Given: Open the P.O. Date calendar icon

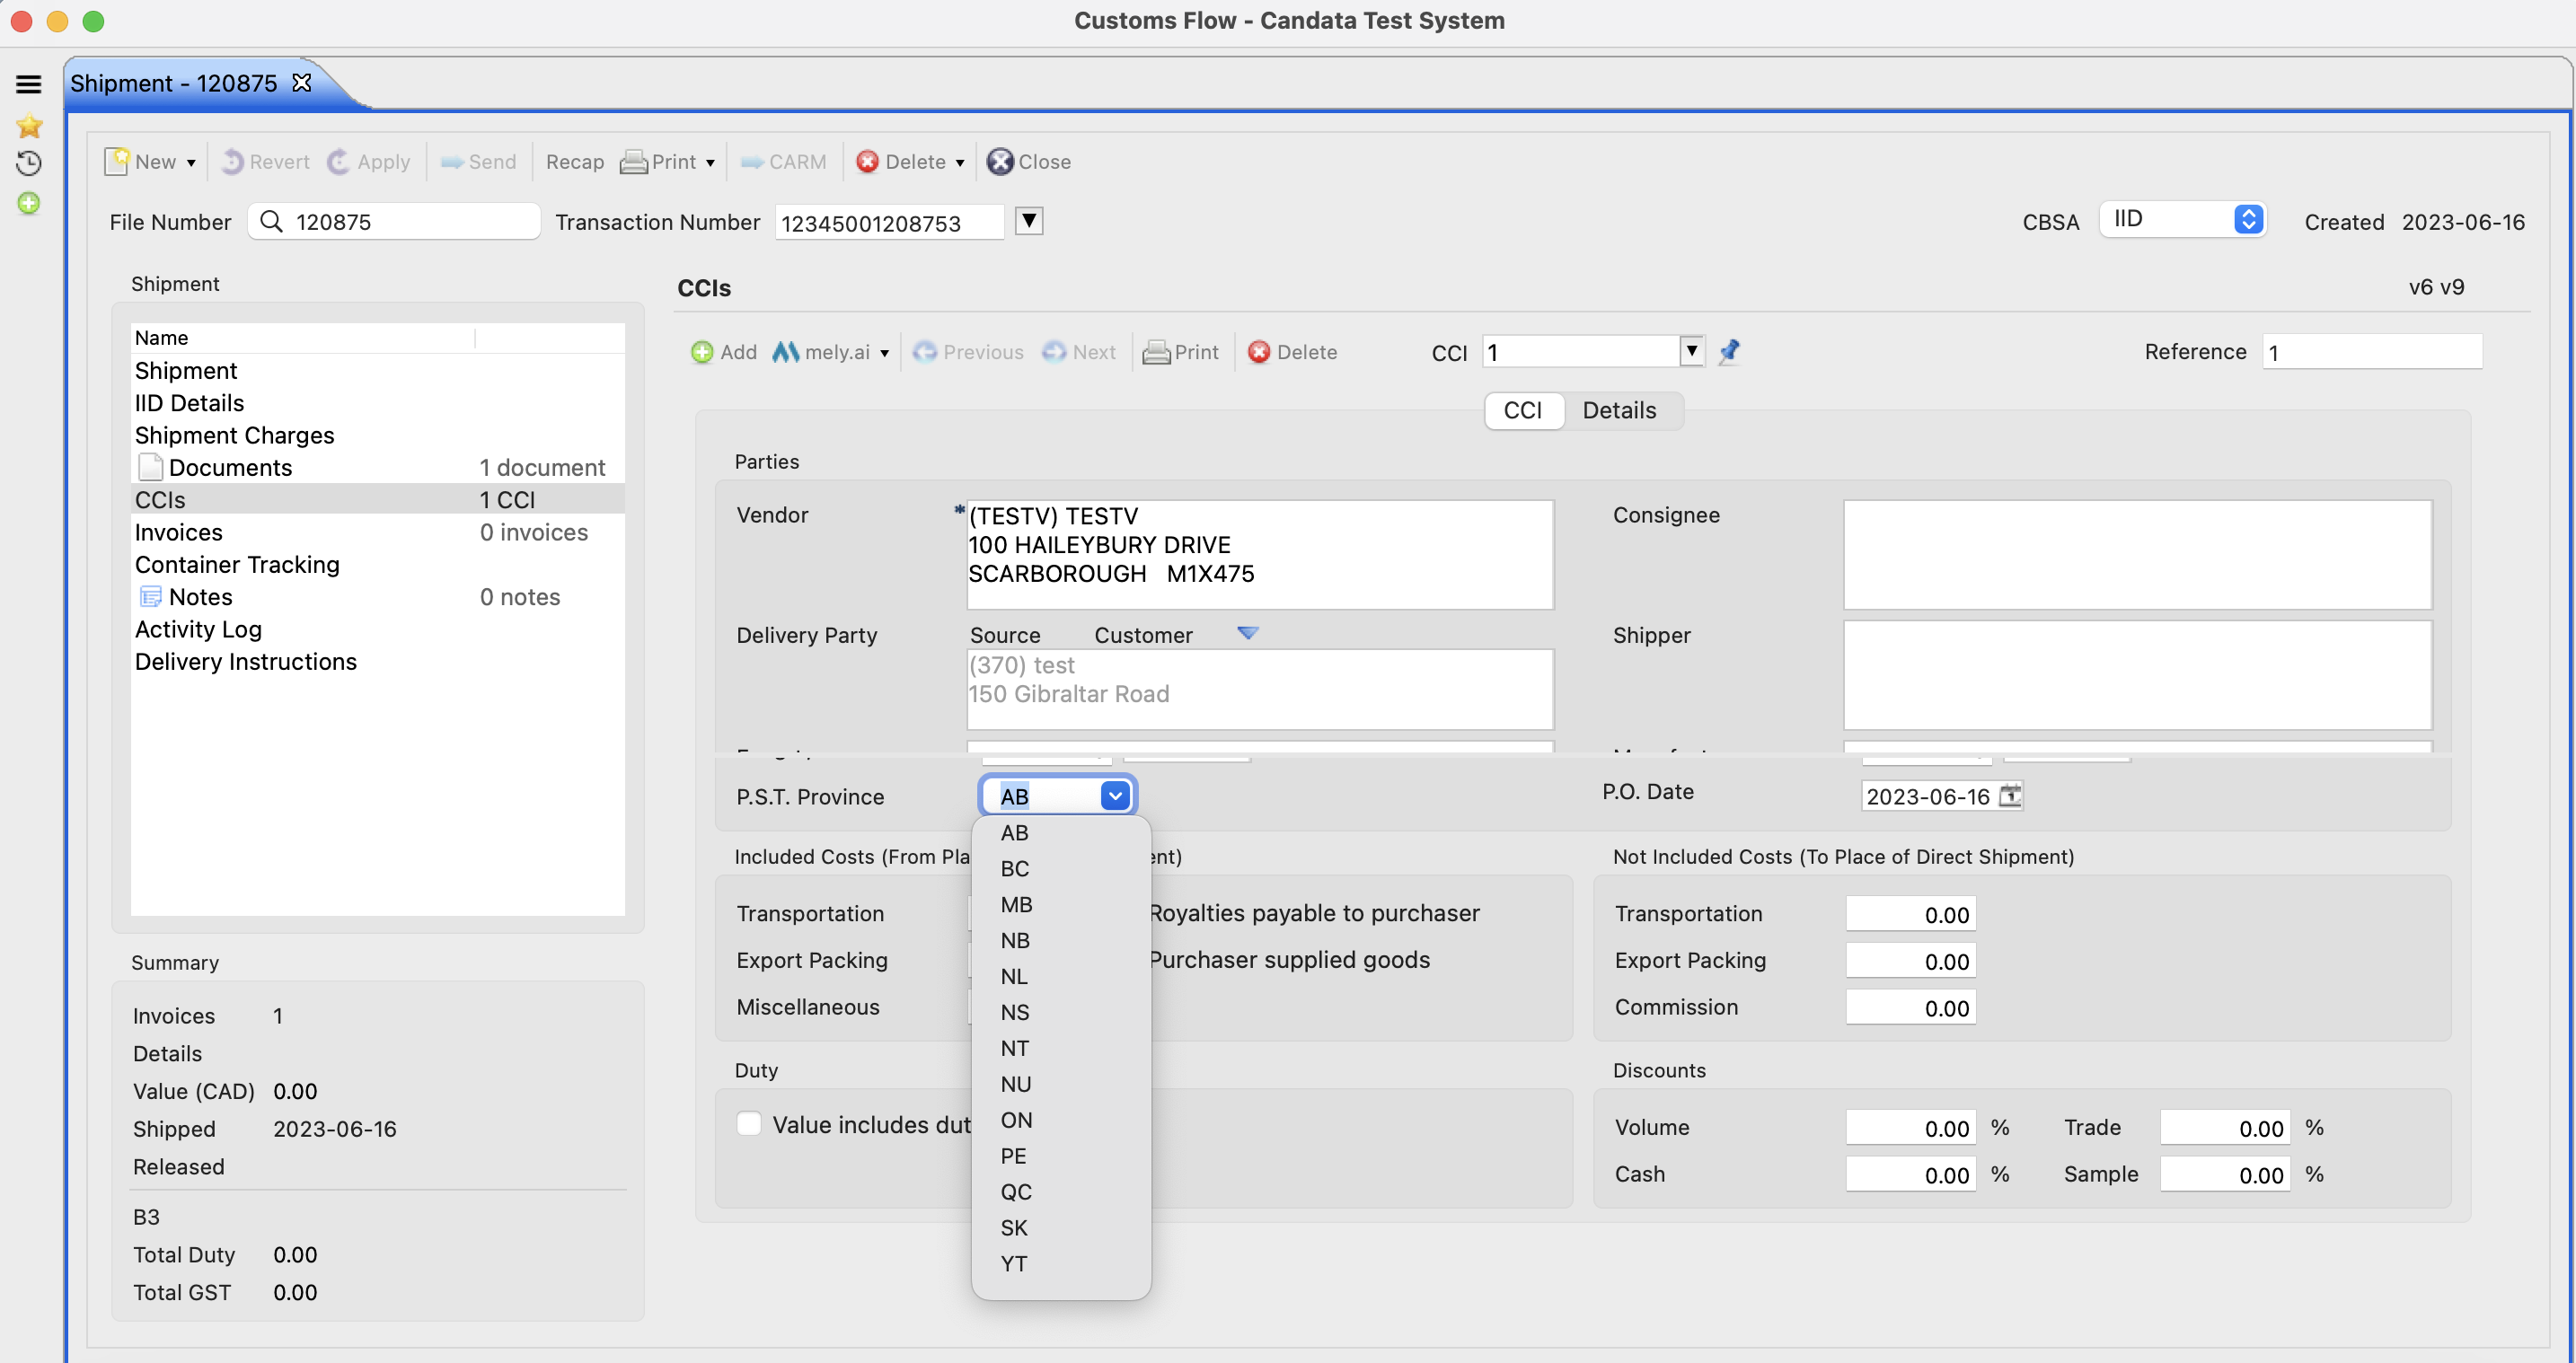Looking at the screenshot, I should click(x=2009, y=796).
